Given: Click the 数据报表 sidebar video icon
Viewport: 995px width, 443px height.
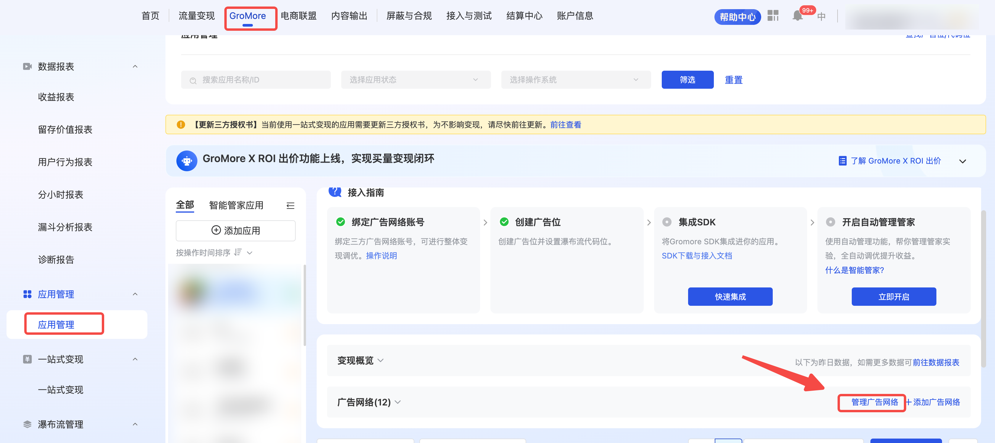Looking at the screenshot, I should click(x=27, y=66).
